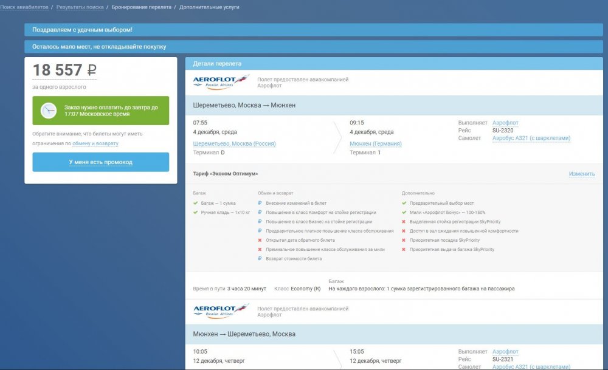
Task: Click the clock icon in the green payment deadline box
Action: (49, 111)
